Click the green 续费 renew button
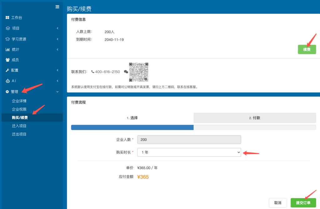The height and width of the screenshot is (209, 320). (x=307, y=49)
